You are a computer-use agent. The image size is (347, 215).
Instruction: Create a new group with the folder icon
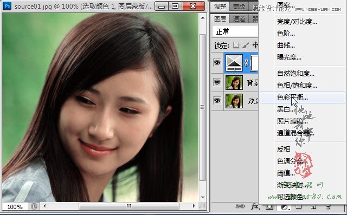[299, 206]
